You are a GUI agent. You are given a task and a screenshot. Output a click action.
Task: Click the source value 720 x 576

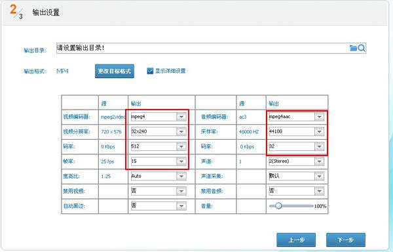click(x=111, y=132)
